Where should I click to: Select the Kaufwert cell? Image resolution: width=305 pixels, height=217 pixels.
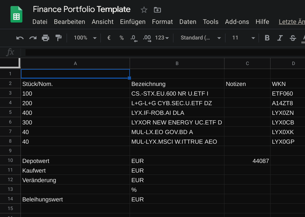[x=75, y=171]
